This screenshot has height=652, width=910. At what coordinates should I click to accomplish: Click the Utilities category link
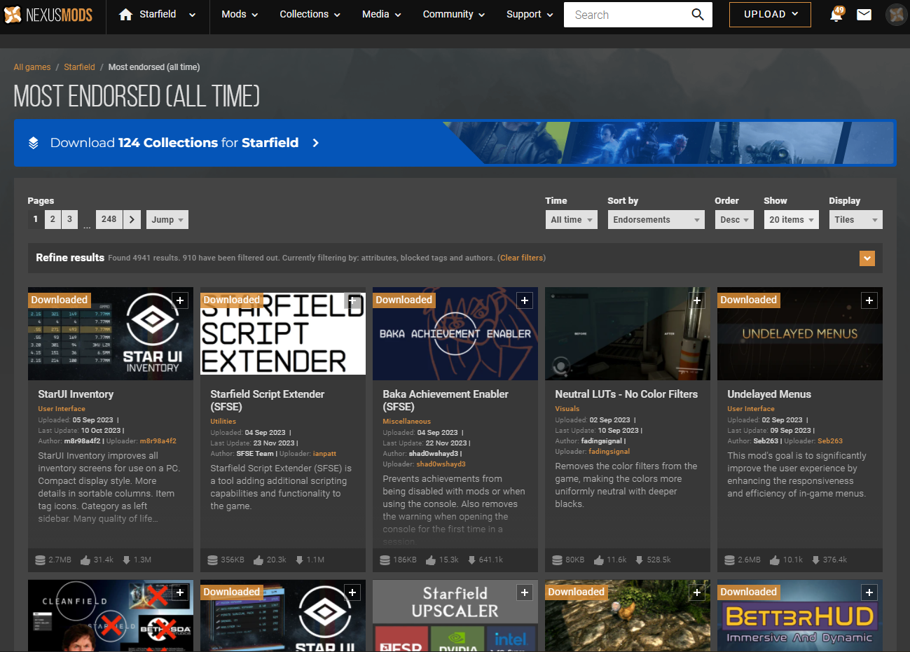coord(223,422)
